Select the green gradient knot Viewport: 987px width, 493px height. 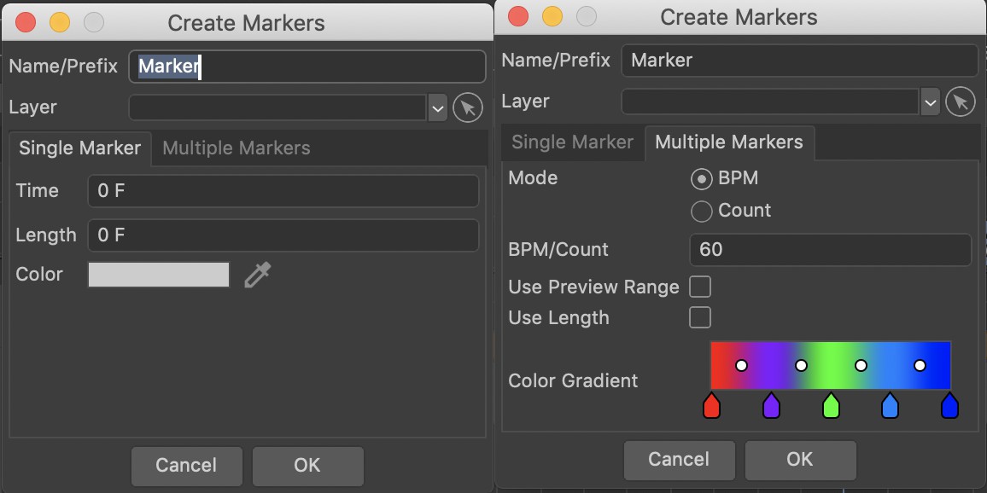[831, 406]
